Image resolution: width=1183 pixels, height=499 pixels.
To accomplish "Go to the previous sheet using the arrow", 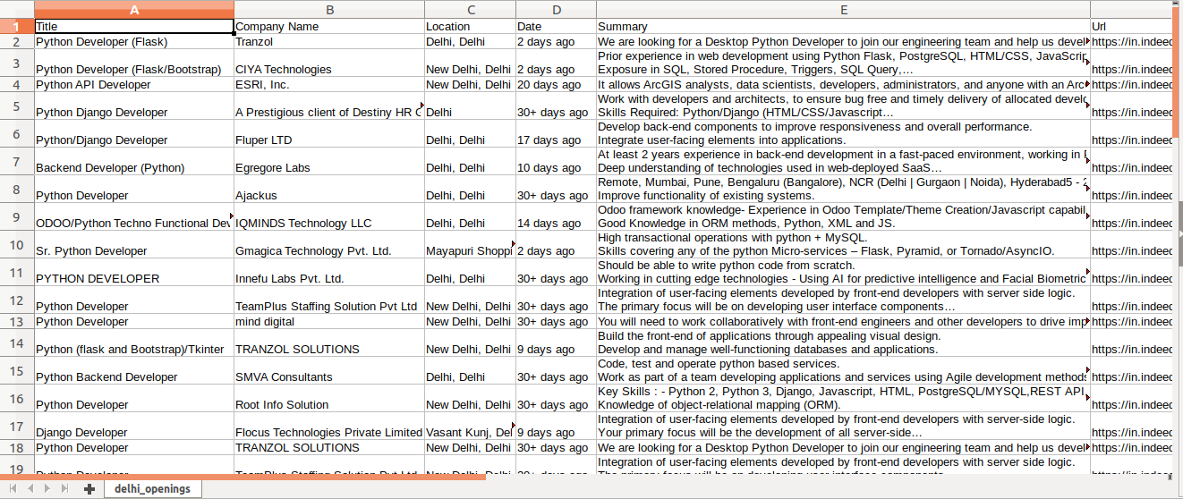I will pyautogui.click(x=30, y=488).
